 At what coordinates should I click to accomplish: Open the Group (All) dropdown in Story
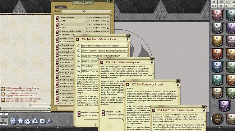[x=86, y=11]
